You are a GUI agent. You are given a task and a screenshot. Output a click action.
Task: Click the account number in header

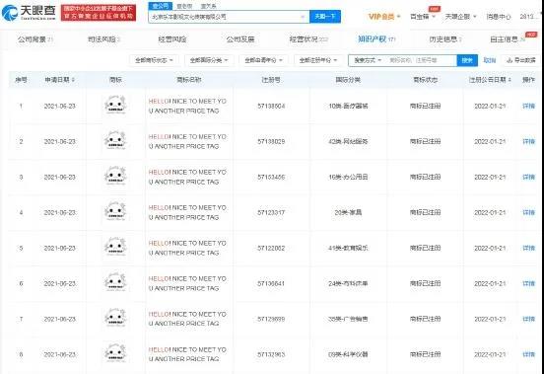529,17
